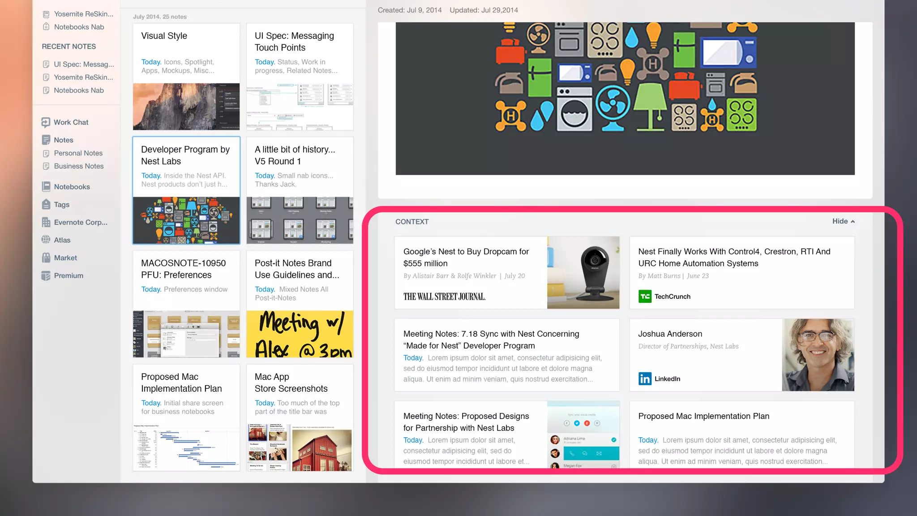Collapse the Context panel using Hide
Image resolution: width=917 pixels, height=516 pixels.
point(843,221)
